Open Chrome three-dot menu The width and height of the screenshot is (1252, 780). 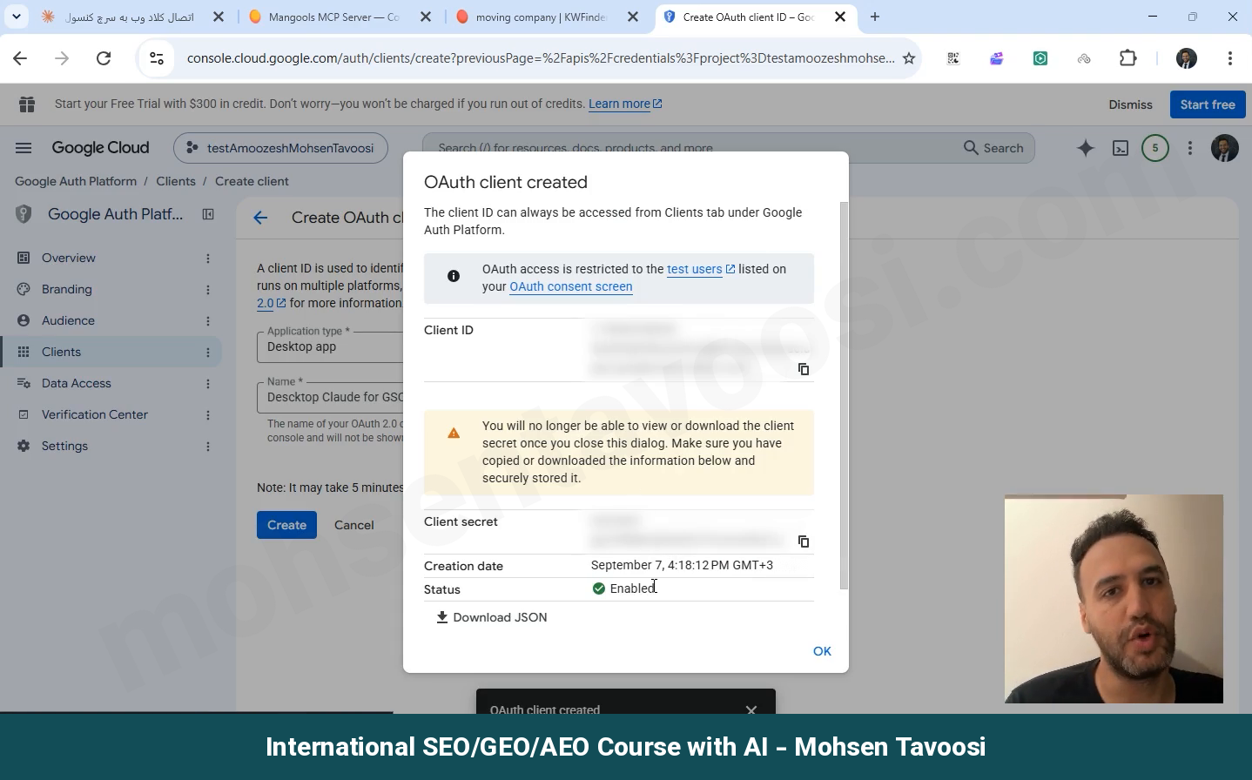[x=1230, y=58]
